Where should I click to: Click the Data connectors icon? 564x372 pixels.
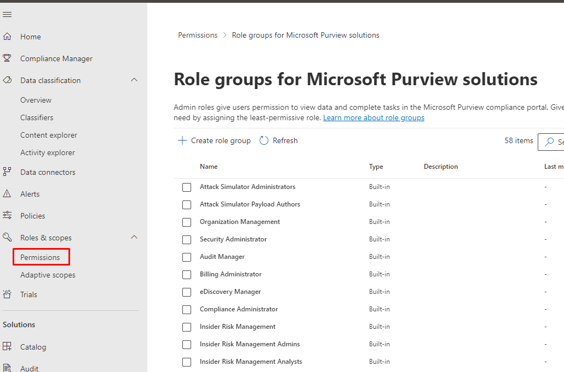click(7, 172)
